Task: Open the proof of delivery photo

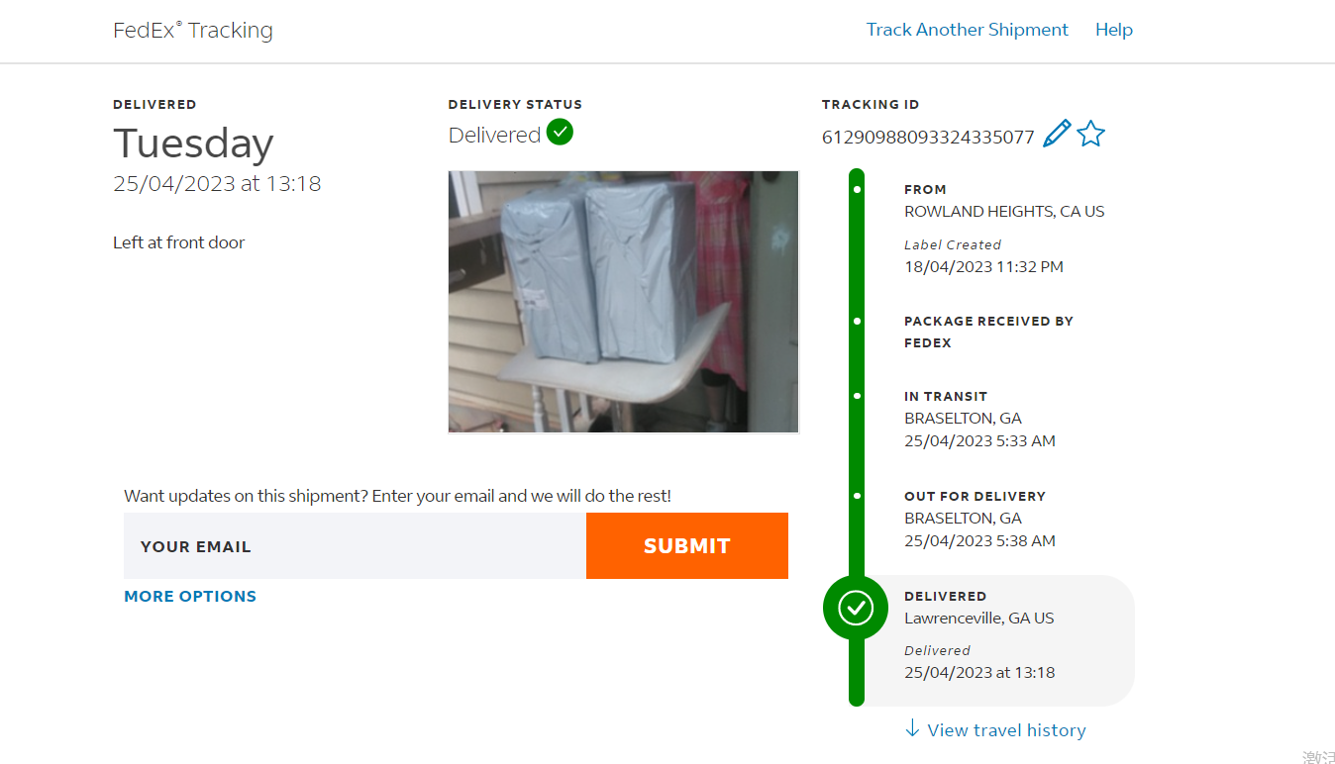Action: click(x=623, y=302)
